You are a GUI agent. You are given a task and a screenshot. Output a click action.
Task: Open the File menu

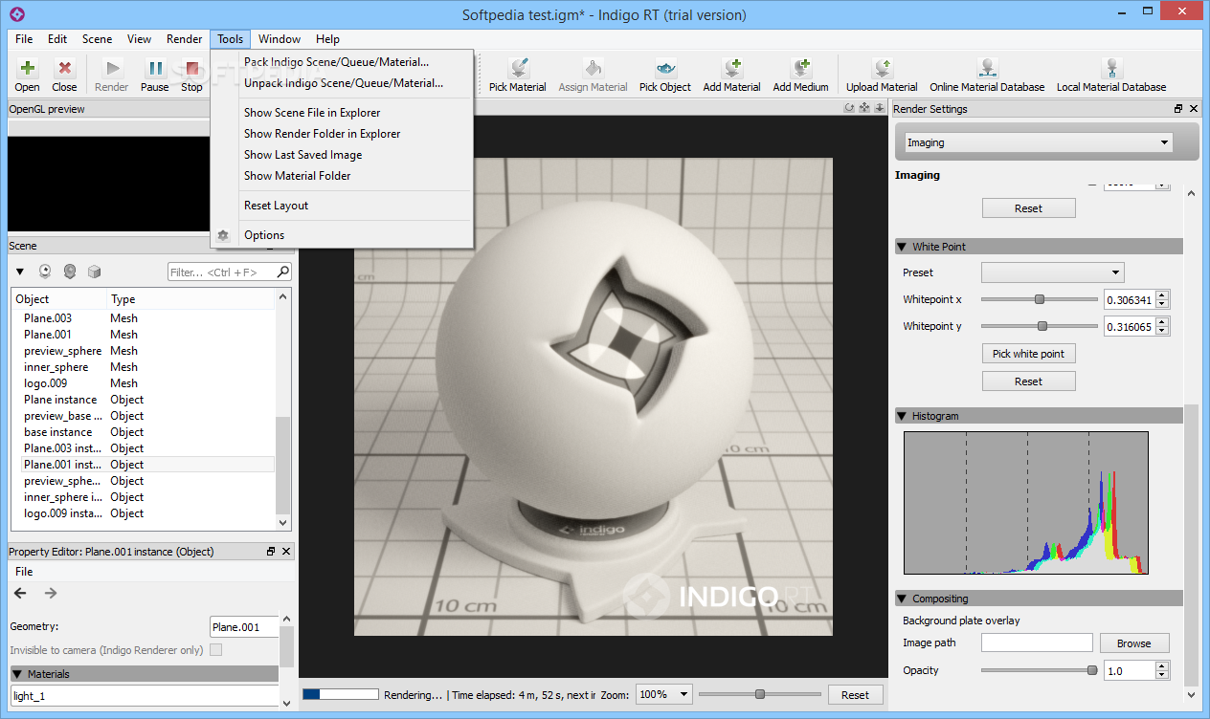pyautogui.click(x=24, y=39)
